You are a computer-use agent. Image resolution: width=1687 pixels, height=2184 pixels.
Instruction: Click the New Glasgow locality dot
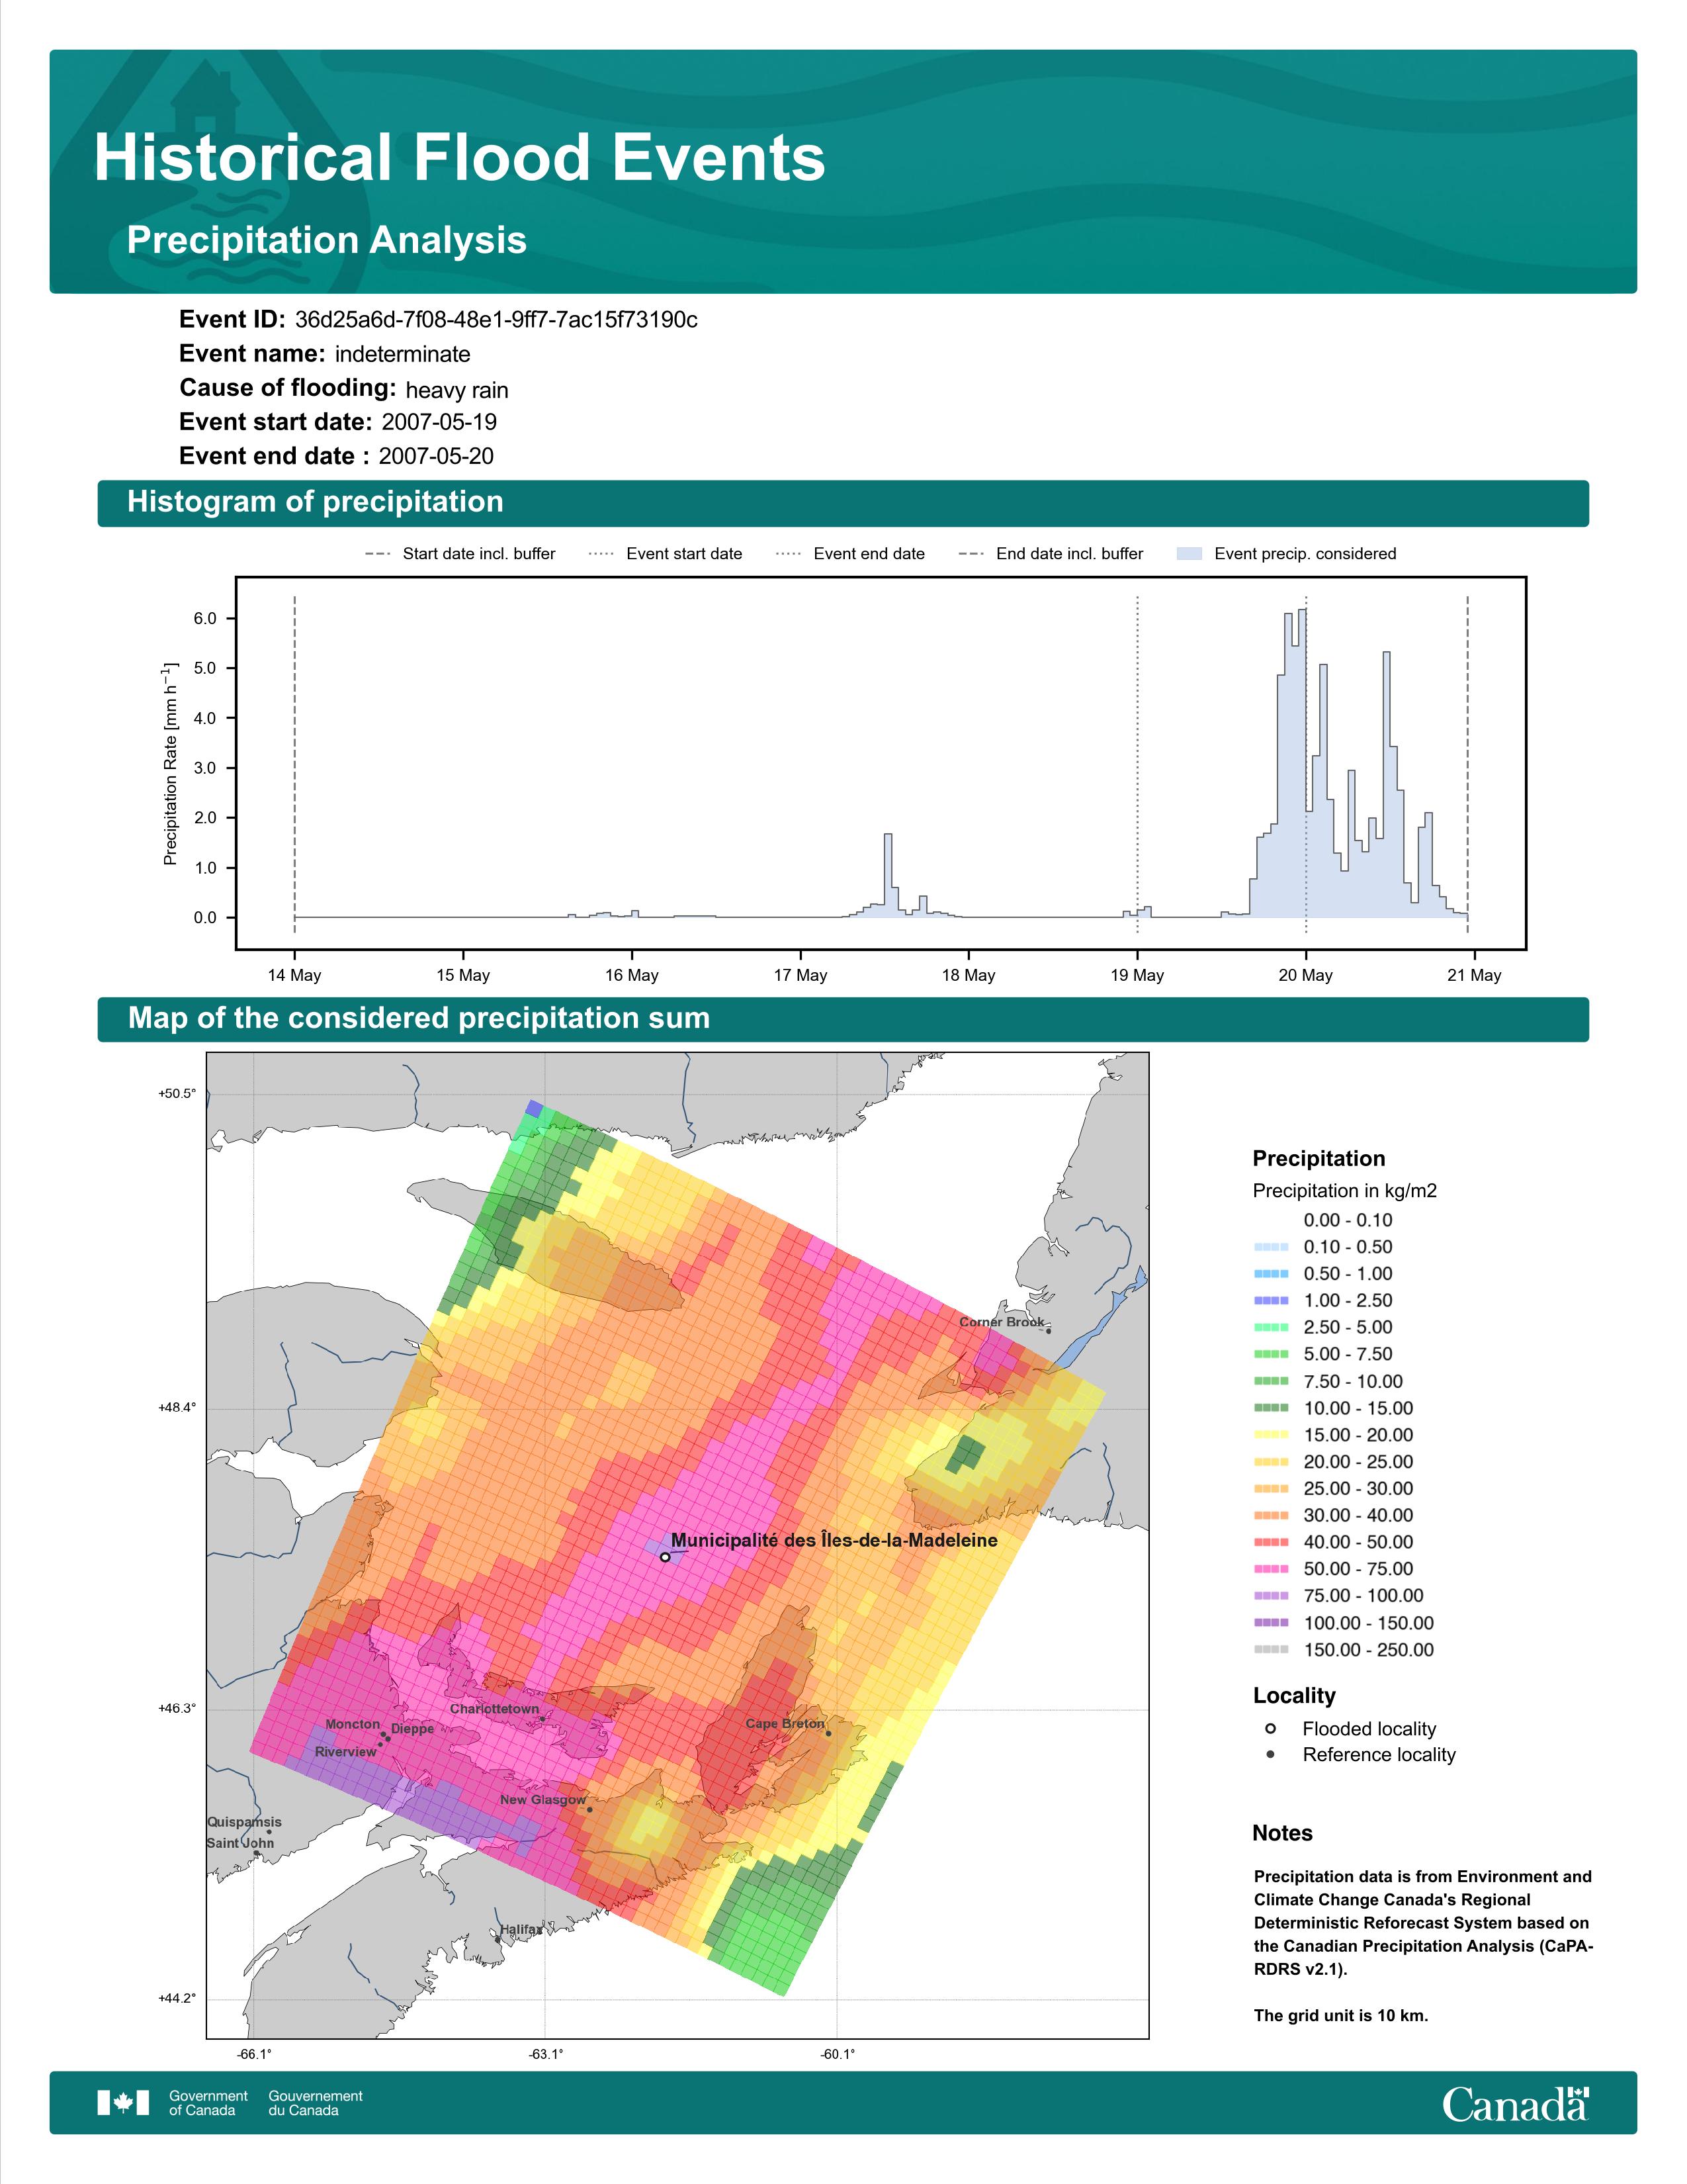[x=589, y=1809]
